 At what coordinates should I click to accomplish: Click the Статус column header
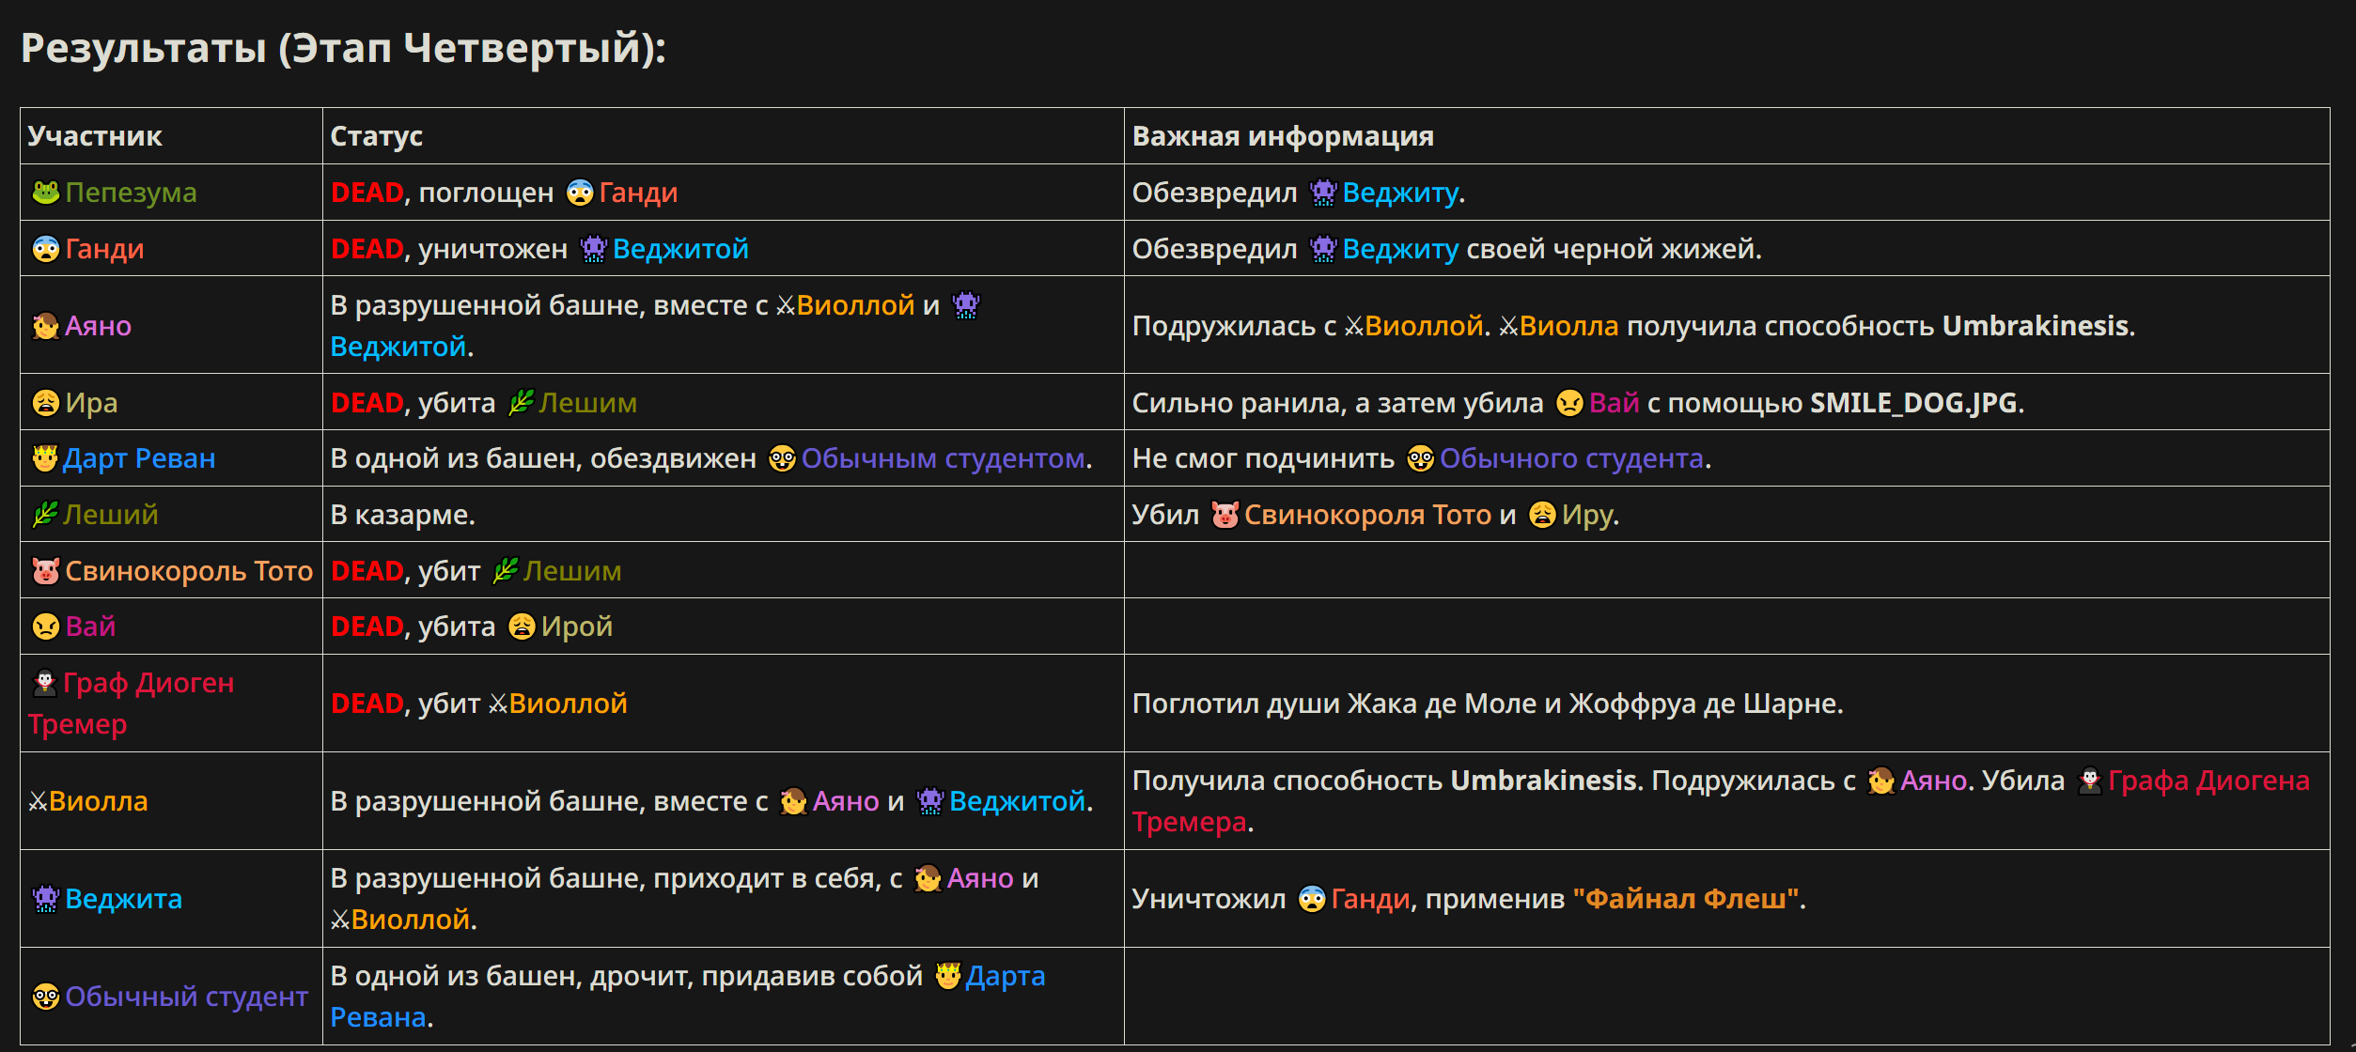[x=377, y=136]
